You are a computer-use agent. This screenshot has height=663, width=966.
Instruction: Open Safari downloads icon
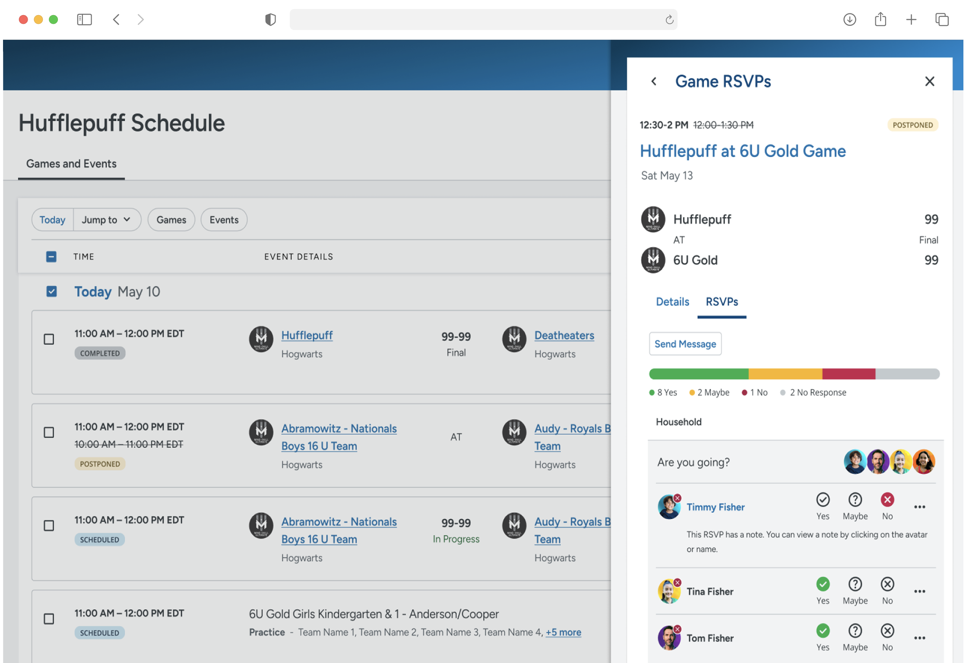[x=849, y=19]
